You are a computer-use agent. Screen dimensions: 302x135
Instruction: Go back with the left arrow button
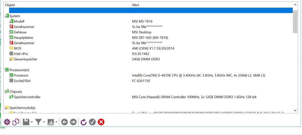coord(65,122)
